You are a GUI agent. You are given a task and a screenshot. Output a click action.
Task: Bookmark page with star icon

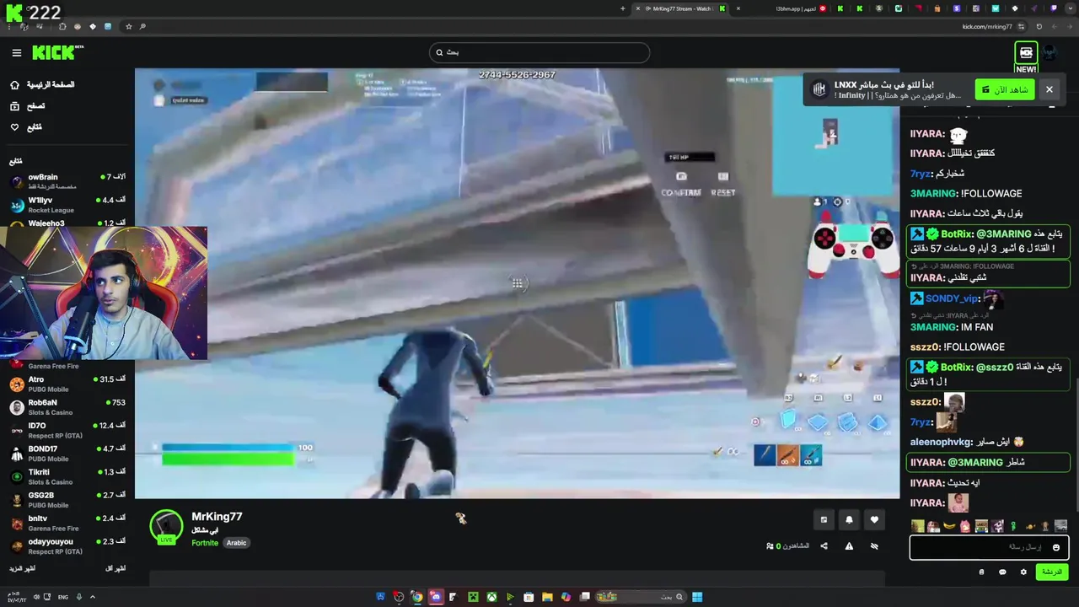pyautogui.click(x=128, y=26)
